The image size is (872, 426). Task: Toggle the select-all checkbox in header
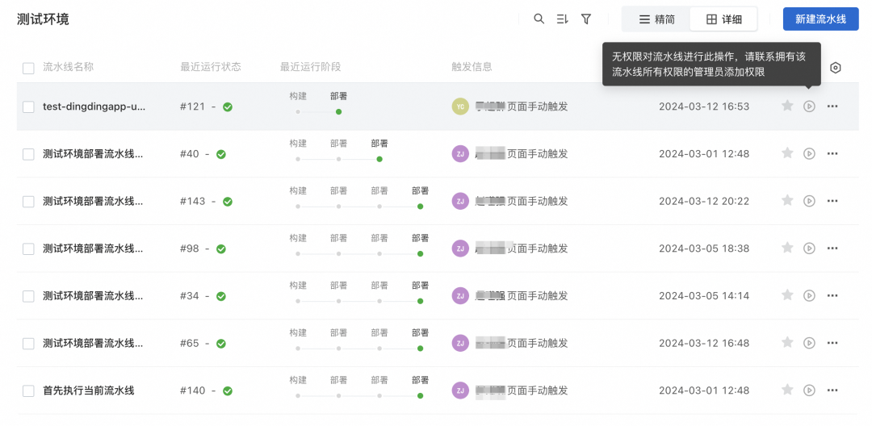(28, 69)
